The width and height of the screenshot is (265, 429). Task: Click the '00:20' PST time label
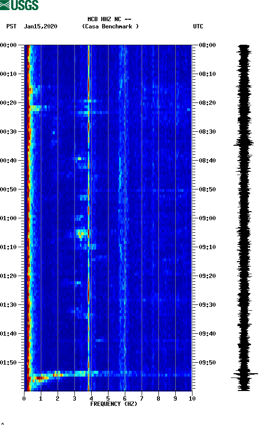[x=9, y=102]
